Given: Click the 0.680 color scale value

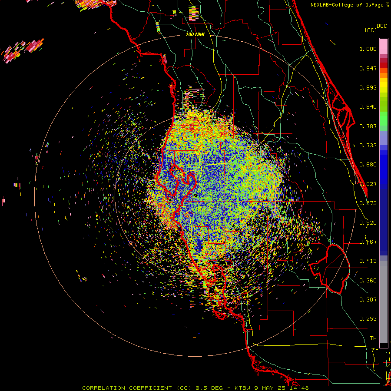Looking at the screenshot, I should click(368, 165).
